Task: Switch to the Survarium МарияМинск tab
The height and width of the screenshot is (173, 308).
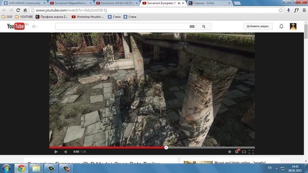Action: [x=70, y=3]
